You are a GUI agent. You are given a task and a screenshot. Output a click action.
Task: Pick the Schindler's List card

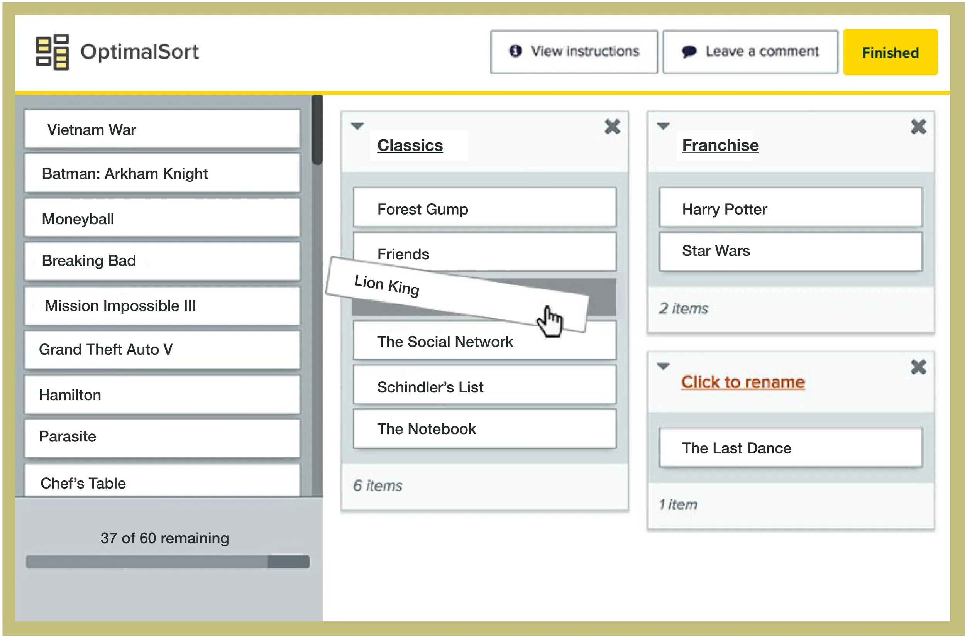(484, 386)
